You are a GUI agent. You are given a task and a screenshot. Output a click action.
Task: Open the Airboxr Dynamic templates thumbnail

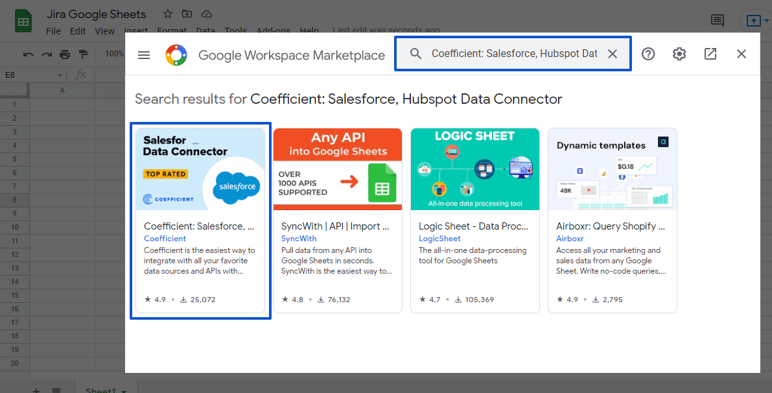point(613,169)
